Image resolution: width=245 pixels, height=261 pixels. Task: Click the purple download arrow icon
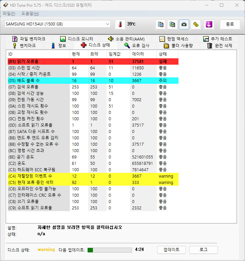coord(209,24)
